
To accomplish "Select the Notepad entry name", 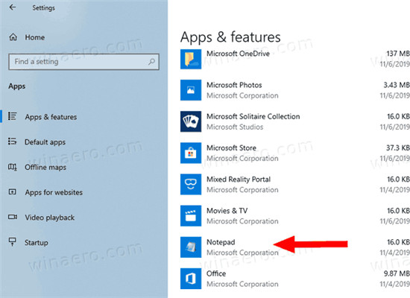I will pos(221,242).
